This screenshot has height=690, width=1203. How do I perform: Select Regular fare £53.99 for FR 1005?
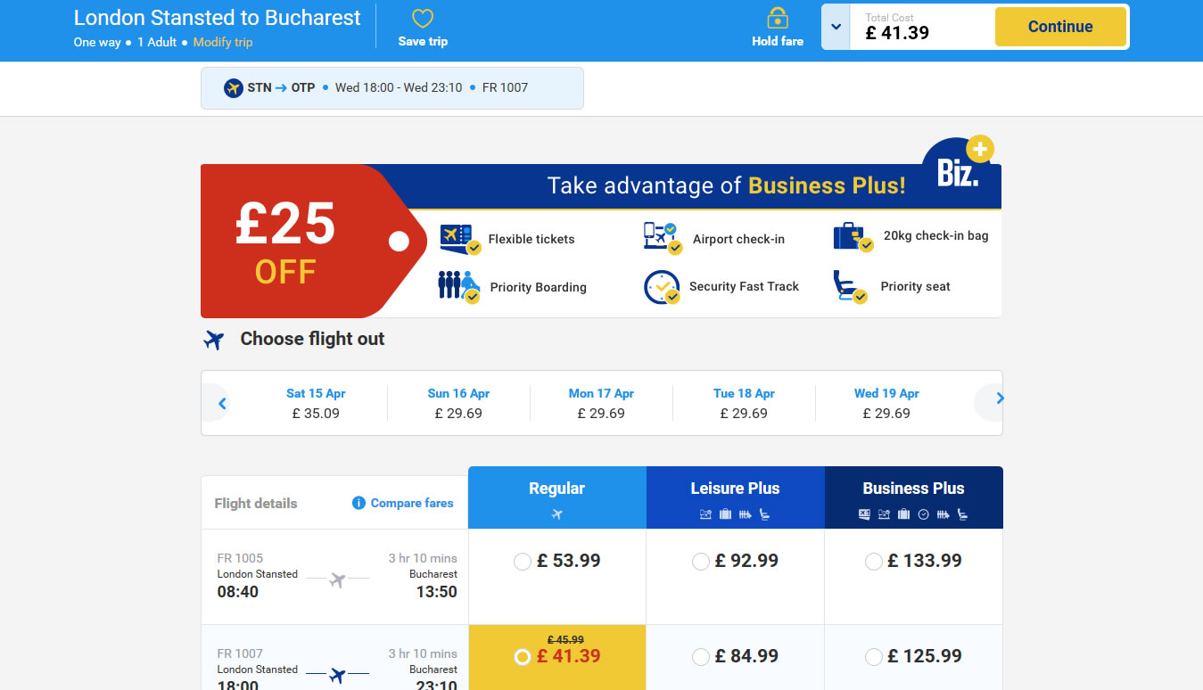point(523,562)
